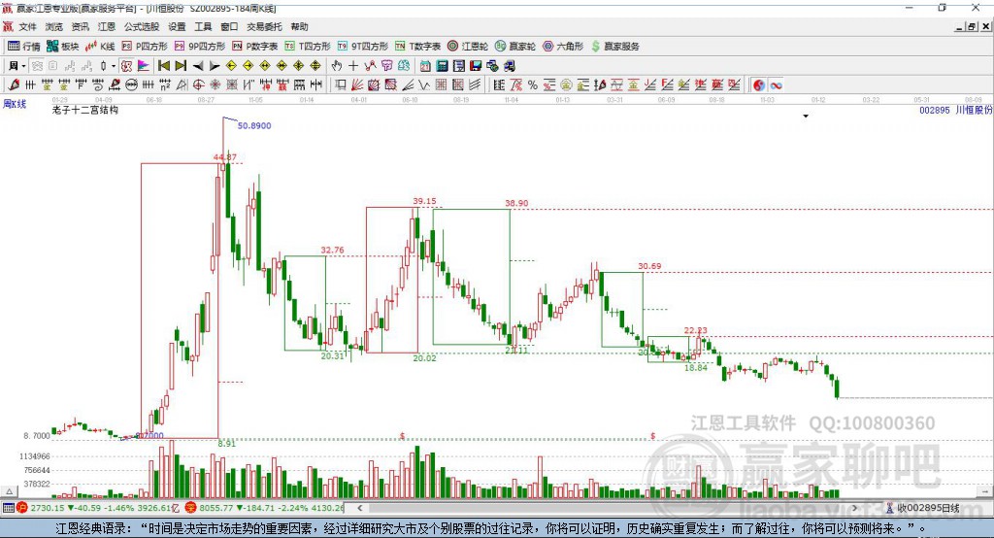Open the 文件 menu
Image resolution: width=994 pixels, height=538 pixels.
28,26
